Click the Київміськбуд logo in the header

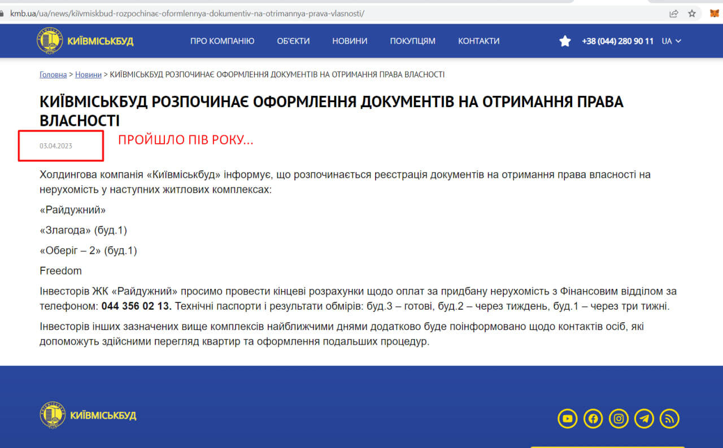(85, 41)
